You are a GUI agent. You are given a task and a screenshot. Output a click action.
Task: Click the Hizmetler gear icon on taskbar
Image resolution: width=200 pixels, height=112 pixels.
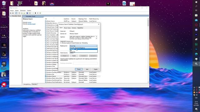tap(196, 64)
